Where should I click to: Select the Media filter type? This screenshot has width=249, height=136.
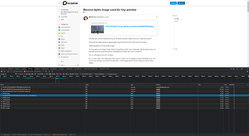pos(53,74)
